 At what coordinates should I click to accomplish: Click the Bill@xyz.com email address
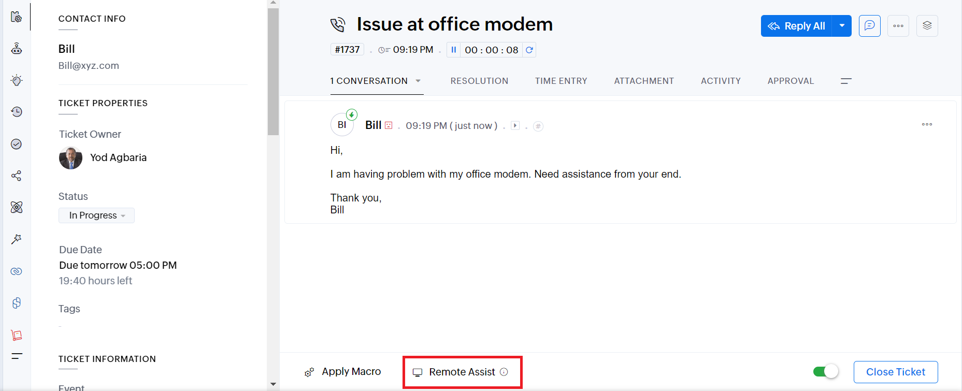[x=89, y=66]
